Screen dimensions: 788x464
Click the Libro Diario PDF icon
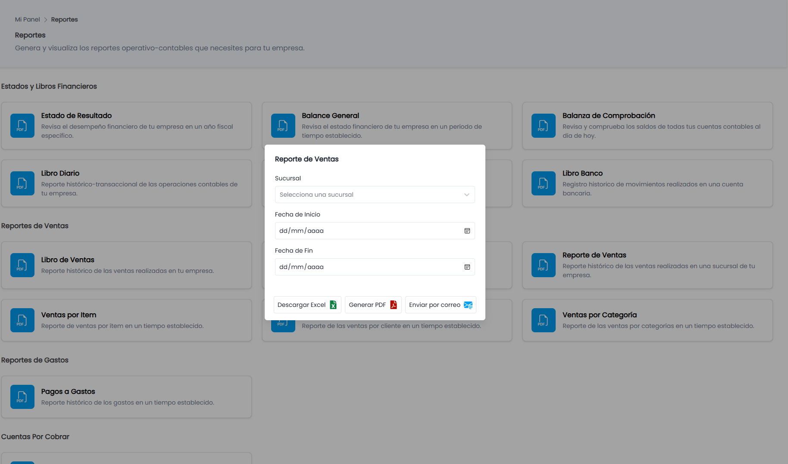22,183
